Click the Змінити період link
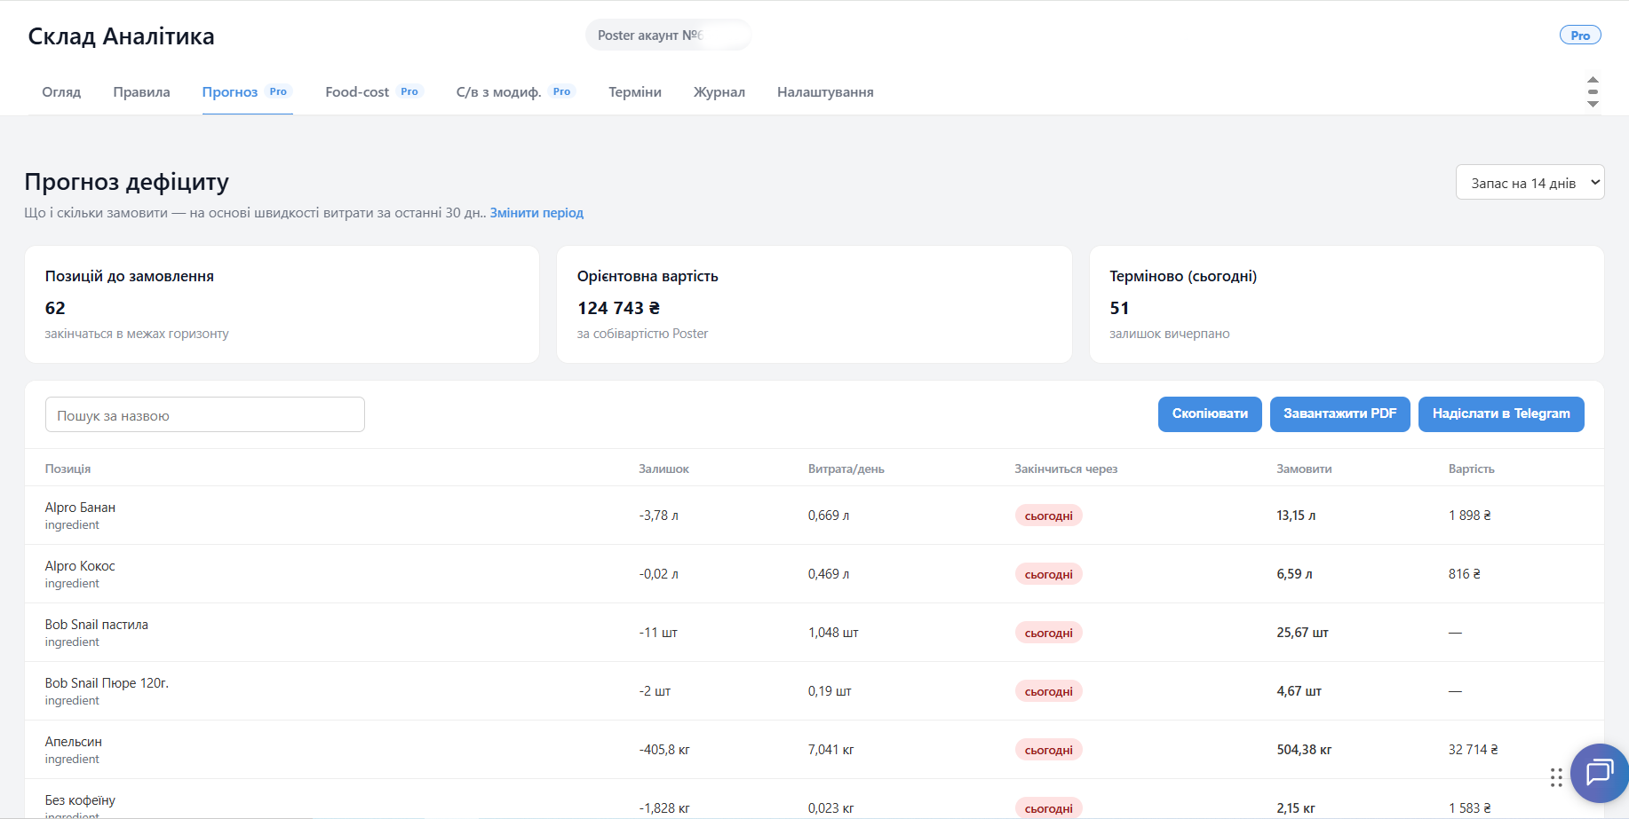1629x819 pixels. pos(536,213)
